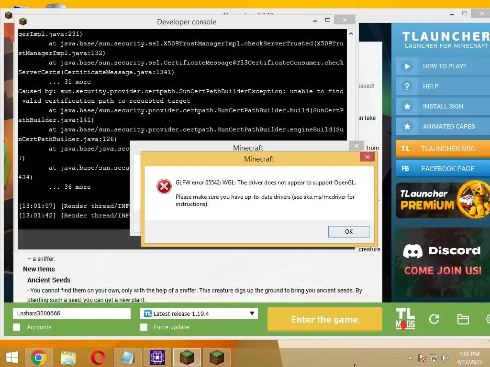Open the purple chip icon in taskbar
The width and height of the screenshot is (490, 367).
[x=157, y=357]
